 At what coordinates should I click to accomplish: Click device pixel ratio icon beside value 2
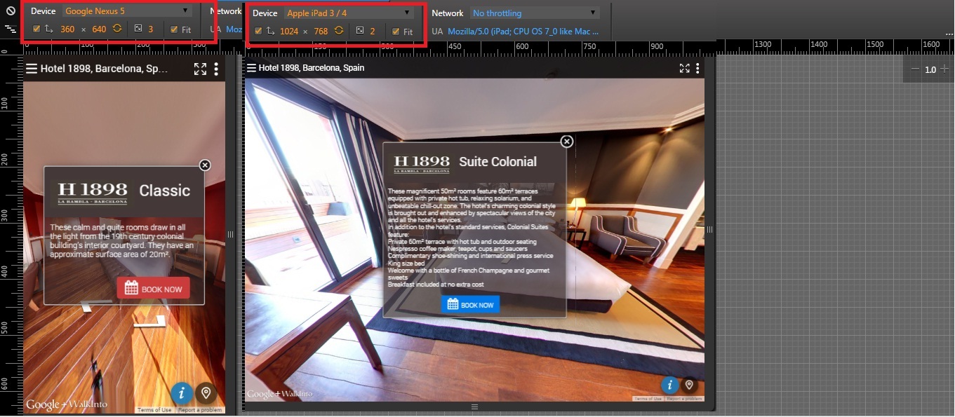pos(360,31)
